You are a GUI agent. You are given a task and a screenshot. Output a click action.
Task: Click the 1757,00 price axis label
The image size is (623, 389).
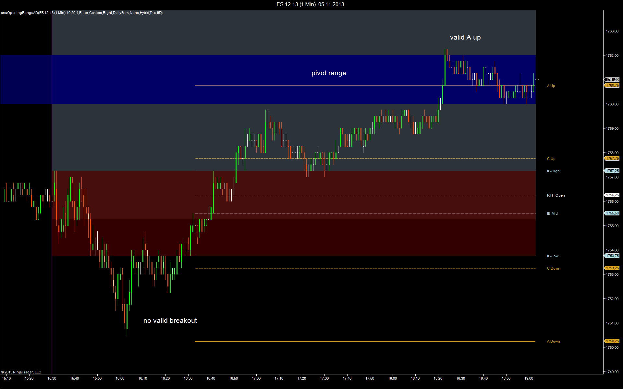point(612,177)
